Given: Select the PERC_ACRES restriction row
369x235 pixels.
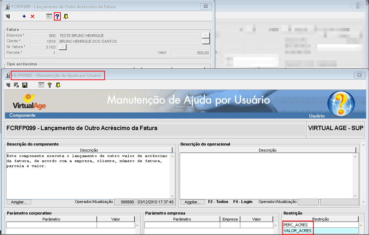Looking at the screenshot, I should click(x=321, y=225).
